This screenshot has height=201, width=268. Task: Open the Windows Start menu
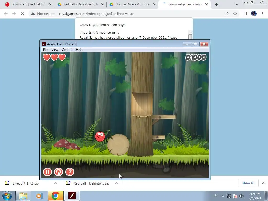[7, 196]
